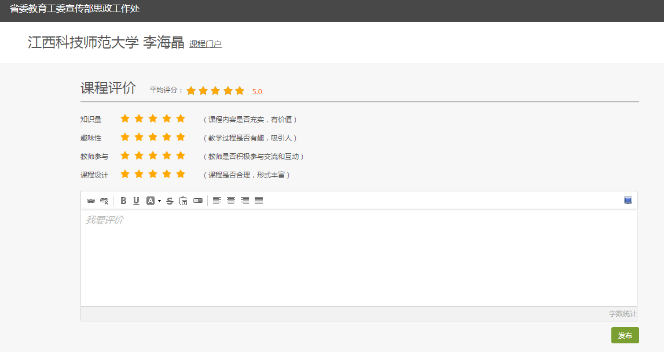This screenshot has width=664, height=352.
Task: Click the remove link icon
Action: tap(104, 201)
